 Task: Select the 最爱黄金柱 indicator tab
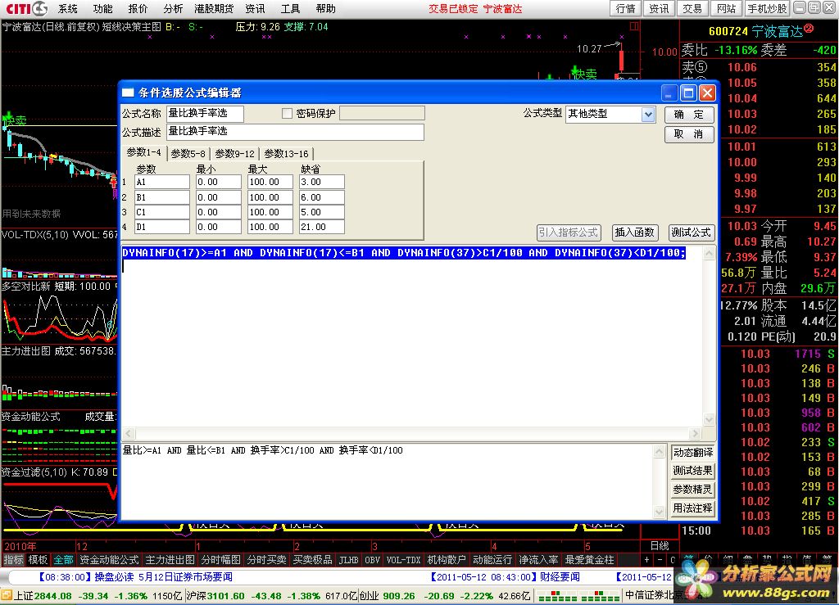click(x=590, y=560)
